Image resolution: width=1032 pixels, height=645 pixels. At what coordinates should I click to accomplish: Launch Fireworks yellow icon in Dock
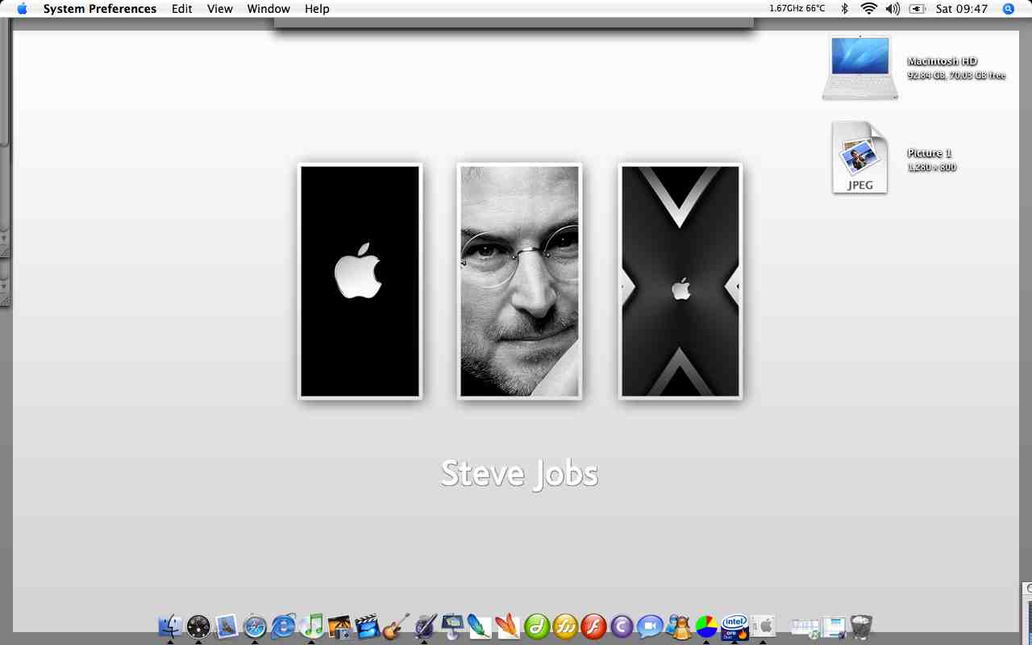pyautogui.click(x=565, y=626)
